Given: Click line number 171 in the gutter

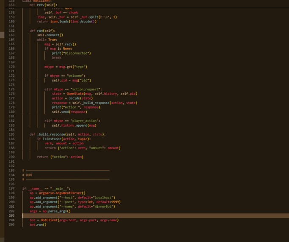Looking at the screenshot, I should [x=11, y=71].
